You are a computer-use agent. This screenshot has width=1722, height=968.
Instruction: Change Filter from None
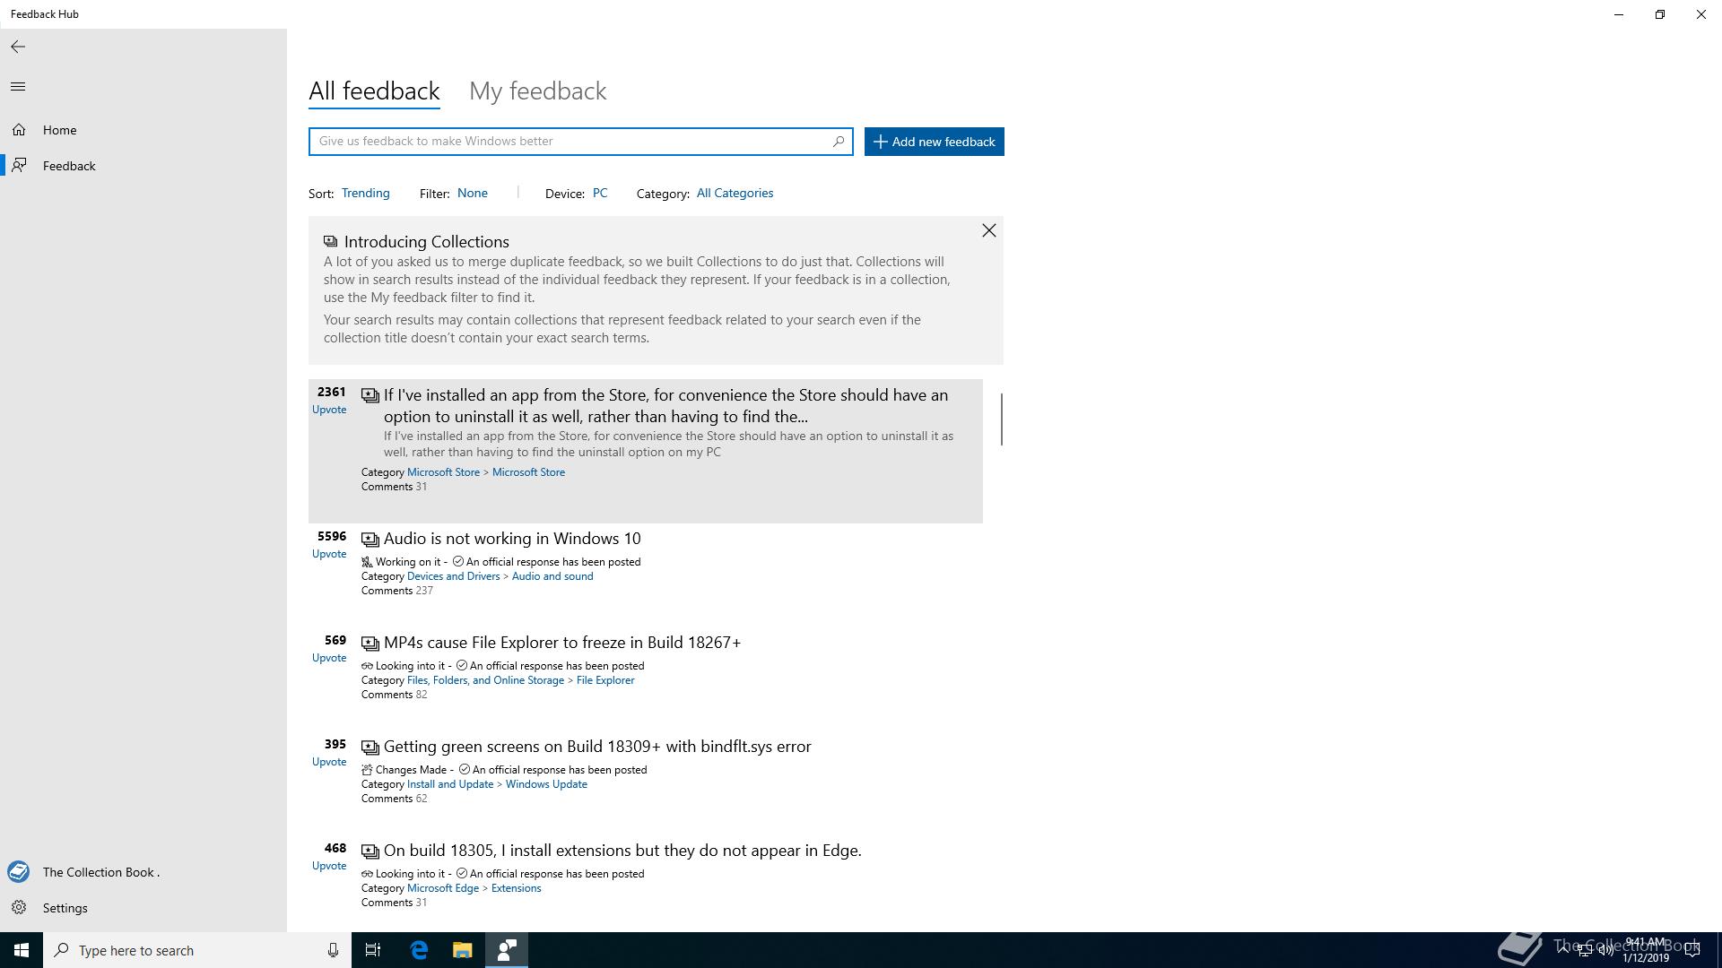473,194
